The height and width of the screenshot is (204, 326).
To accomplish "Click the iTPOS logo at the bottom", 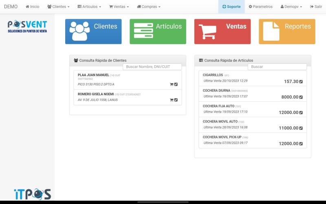I will 33,194.
